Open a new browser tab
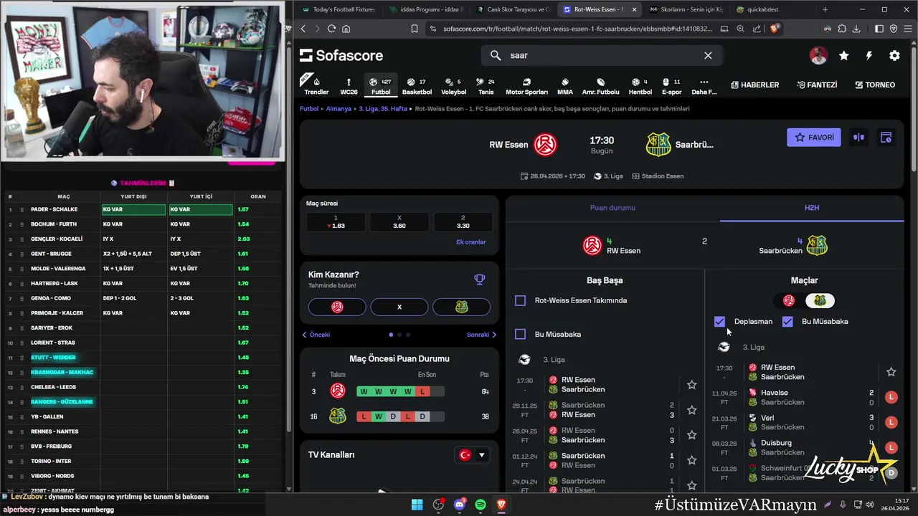Image resolution: width=918 pixels, height=516 pixels. point(825,9)
